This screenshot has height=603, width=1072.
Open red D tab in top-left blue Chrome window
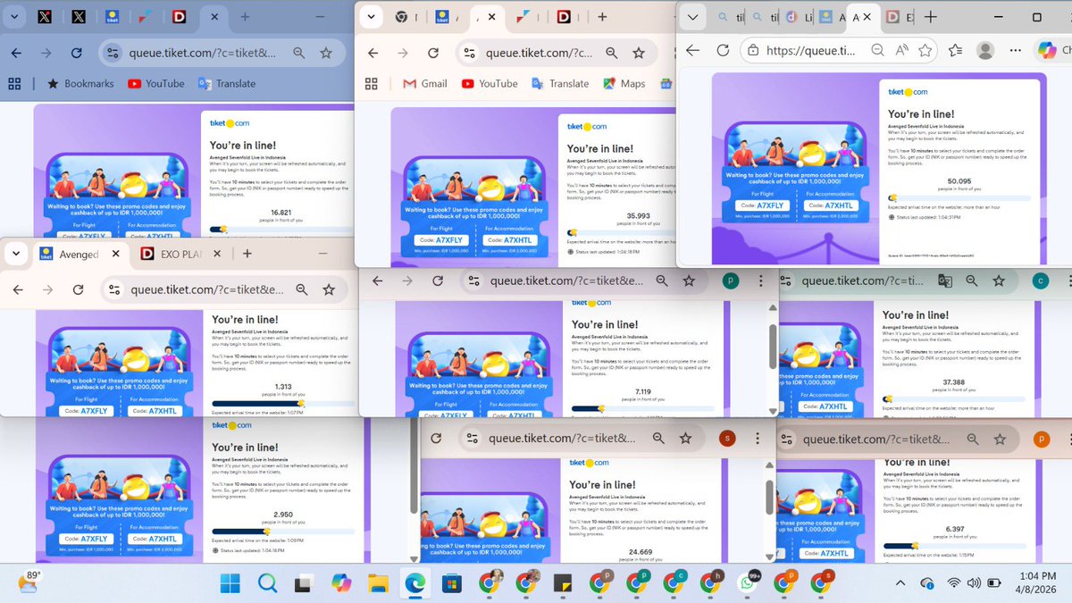pos(179,17)
